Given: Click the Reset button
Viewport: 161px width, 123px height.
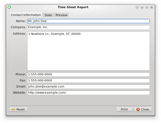Looking at the screenshot, I should tap(18, 109).
